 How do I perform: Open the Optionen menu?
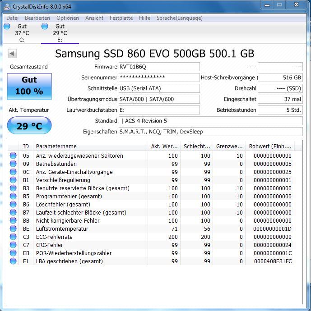[68, 18]
